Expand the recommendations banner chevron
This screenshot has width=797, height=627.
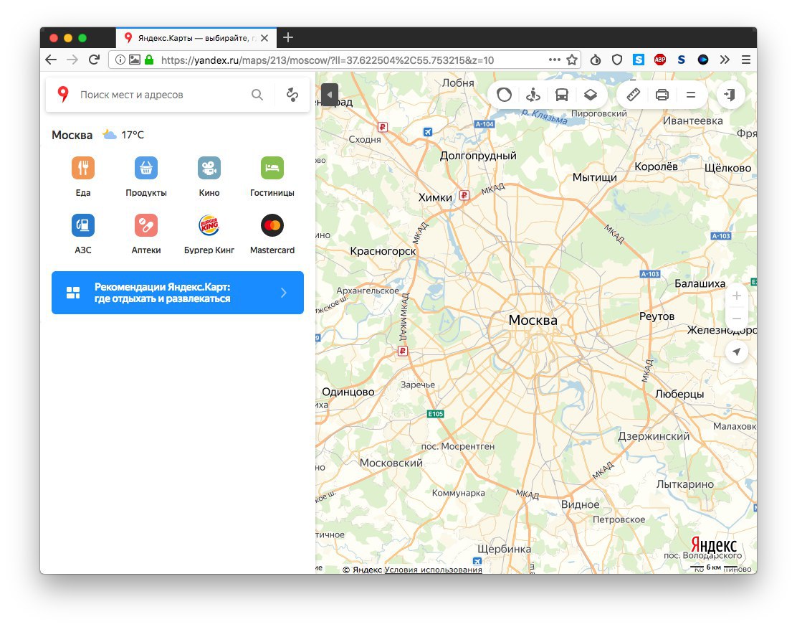[x=284, y=293]
